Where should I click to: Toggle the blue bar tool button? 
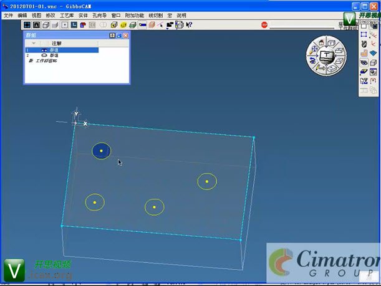click(x=142, y=25)
